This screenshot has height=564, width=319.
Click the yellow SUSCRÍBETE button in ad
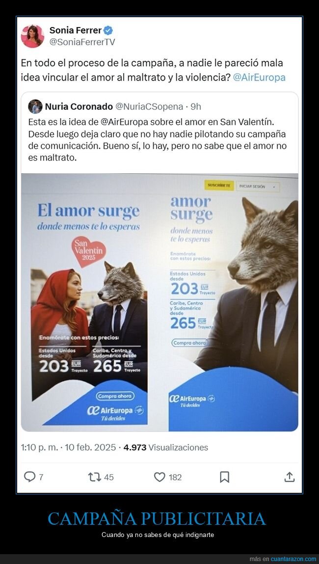tap(219, 186)
